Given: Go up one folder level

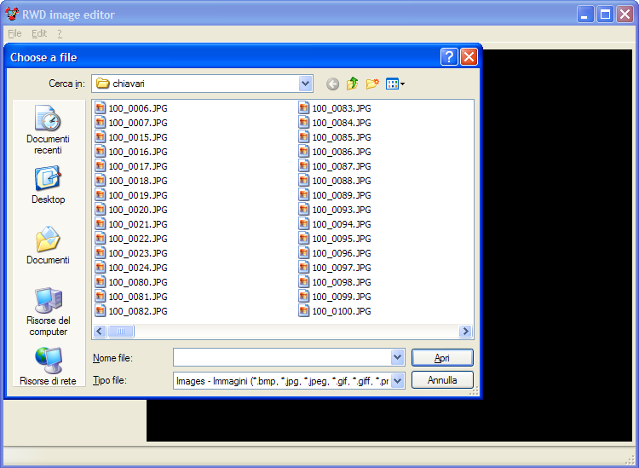Looking at the screenshot, I should [352, 84].
